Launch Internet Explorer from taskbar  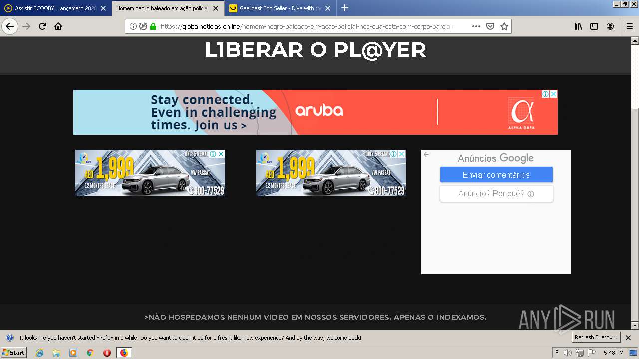pyautogui.click(x=39, y=353)
